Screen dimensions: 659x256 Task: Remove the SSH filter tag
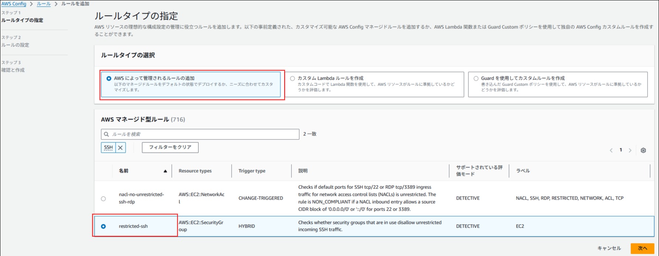click(120, 148)
